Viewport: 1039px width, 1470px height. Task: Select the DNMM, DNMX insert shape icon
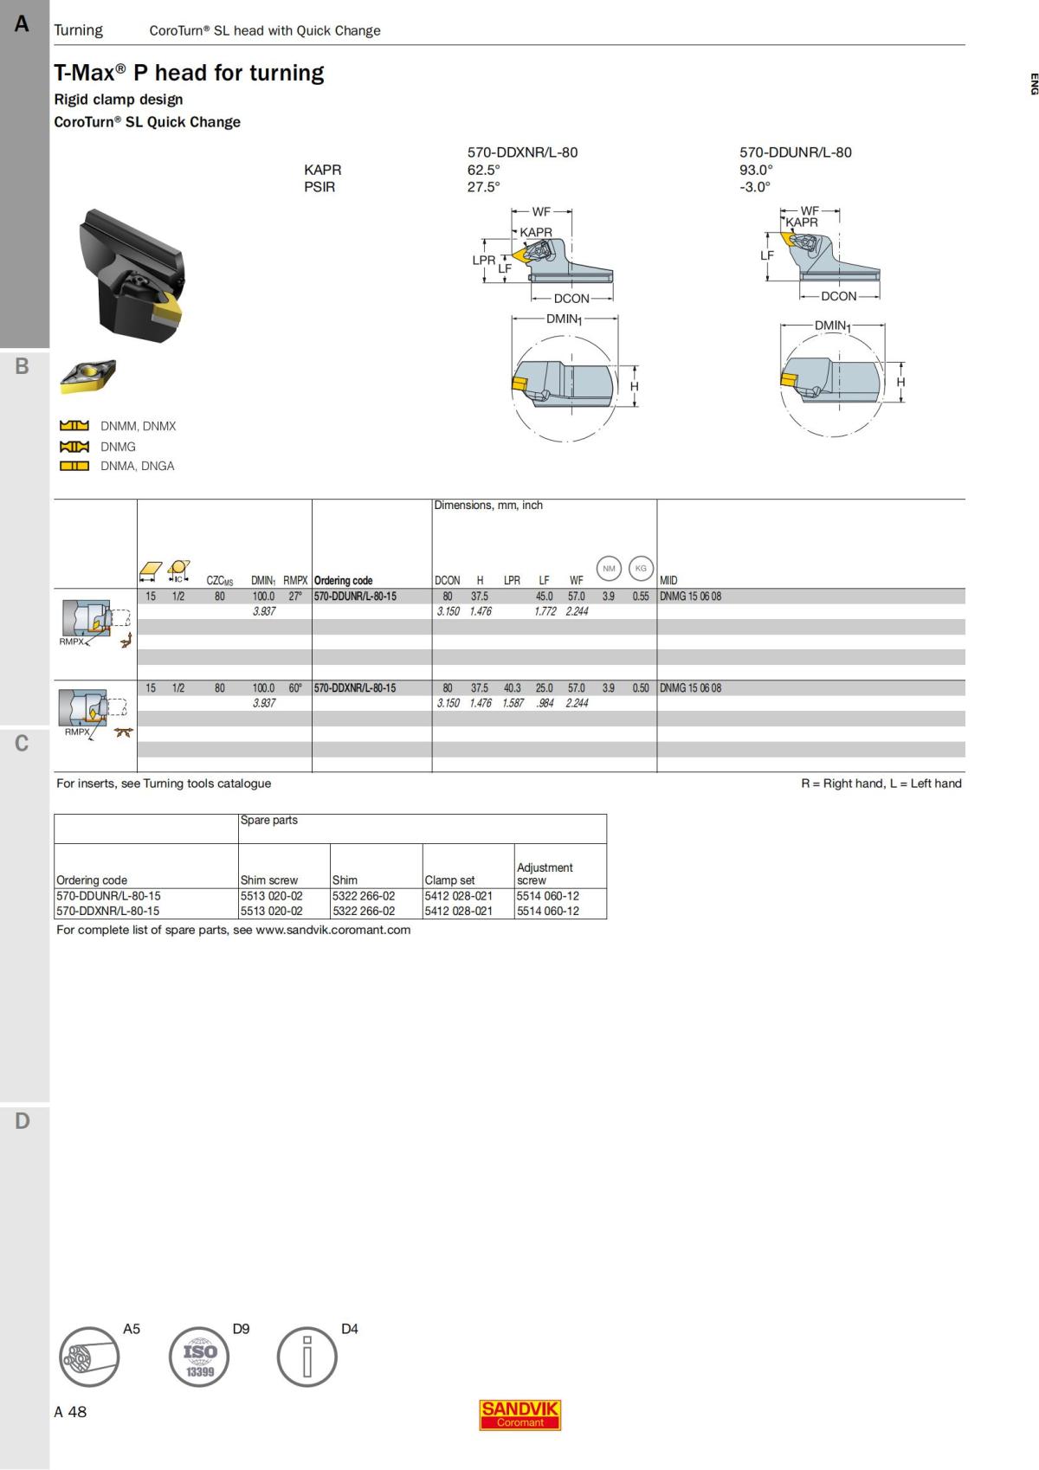point(74,426)
